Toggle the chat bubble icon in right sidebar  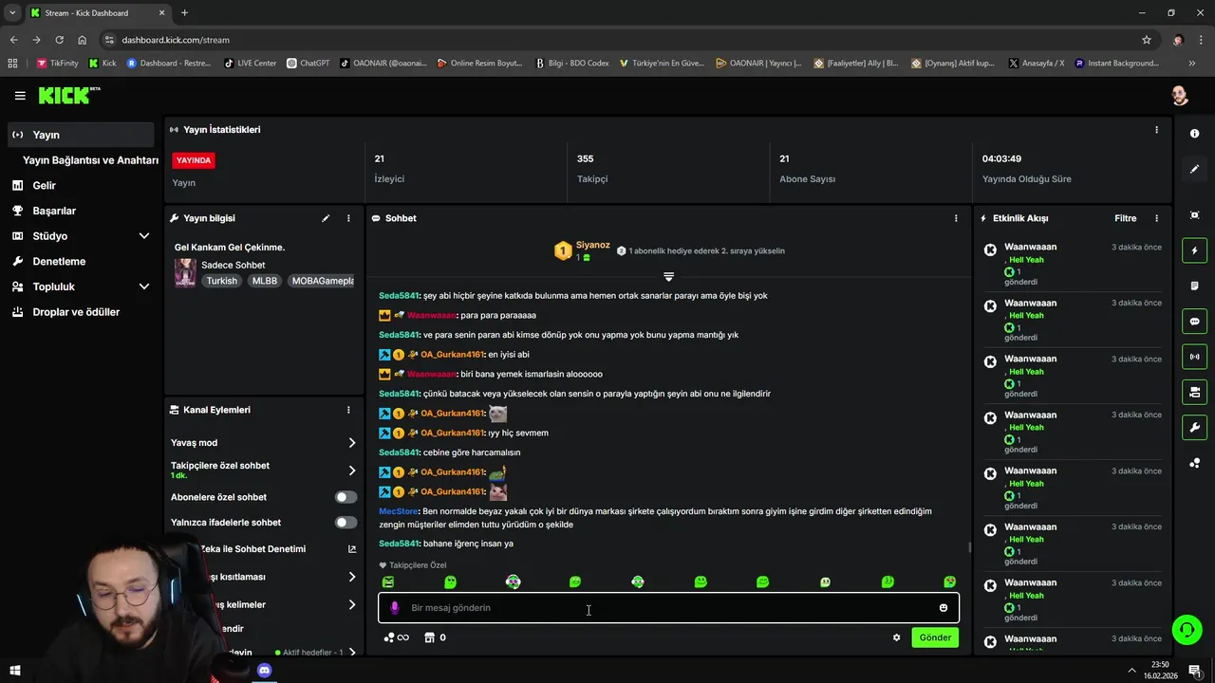pos(1194,322)
